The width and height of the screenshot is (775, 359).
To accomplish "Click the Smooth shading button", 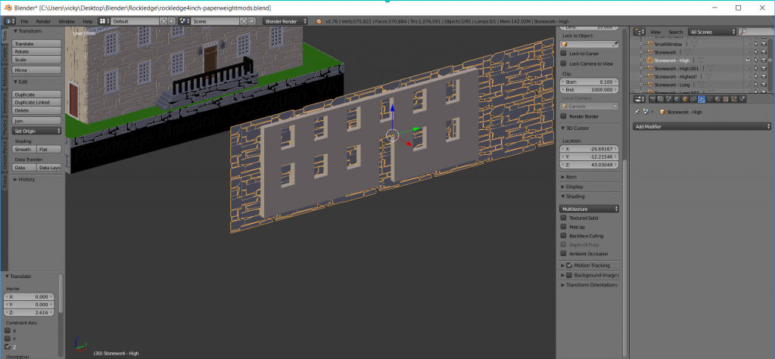I will click(25, 149).
